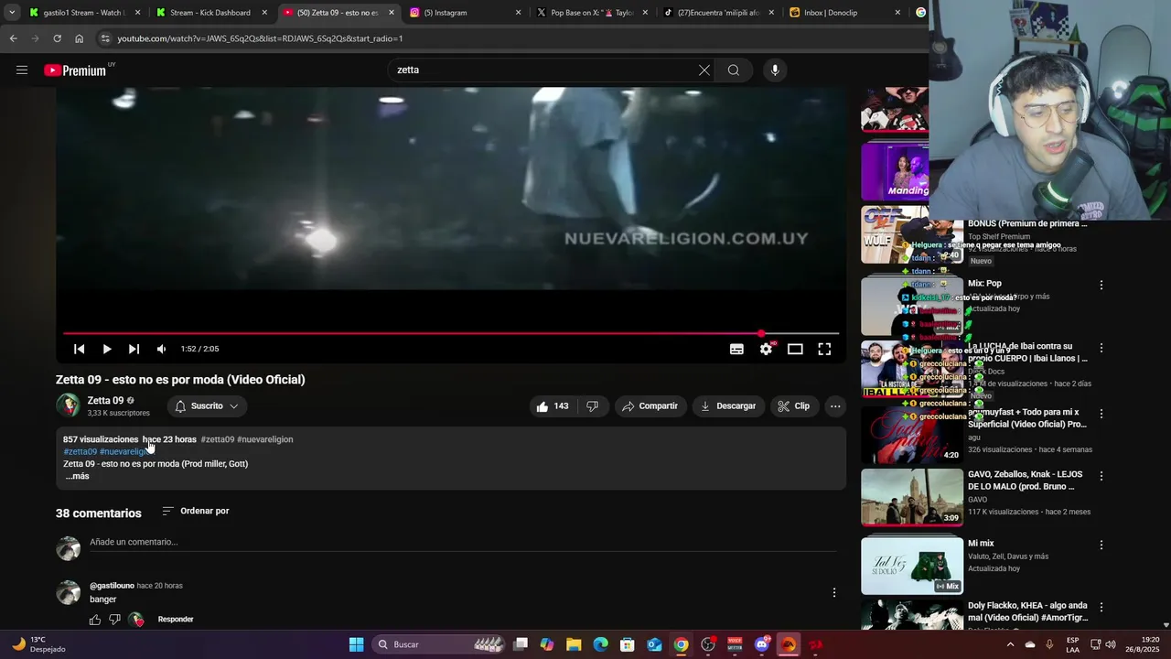Viewport: 1171px width, 659px height.
Task: Reload the page in Chrome
Action: click(57, 38)
